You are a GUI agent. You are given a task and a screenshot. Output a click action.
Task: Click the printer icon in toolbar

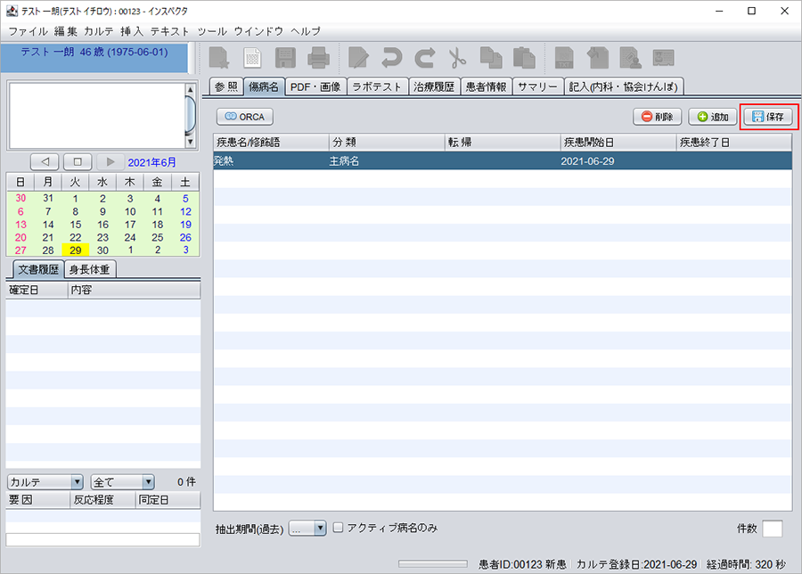[319, 59]
